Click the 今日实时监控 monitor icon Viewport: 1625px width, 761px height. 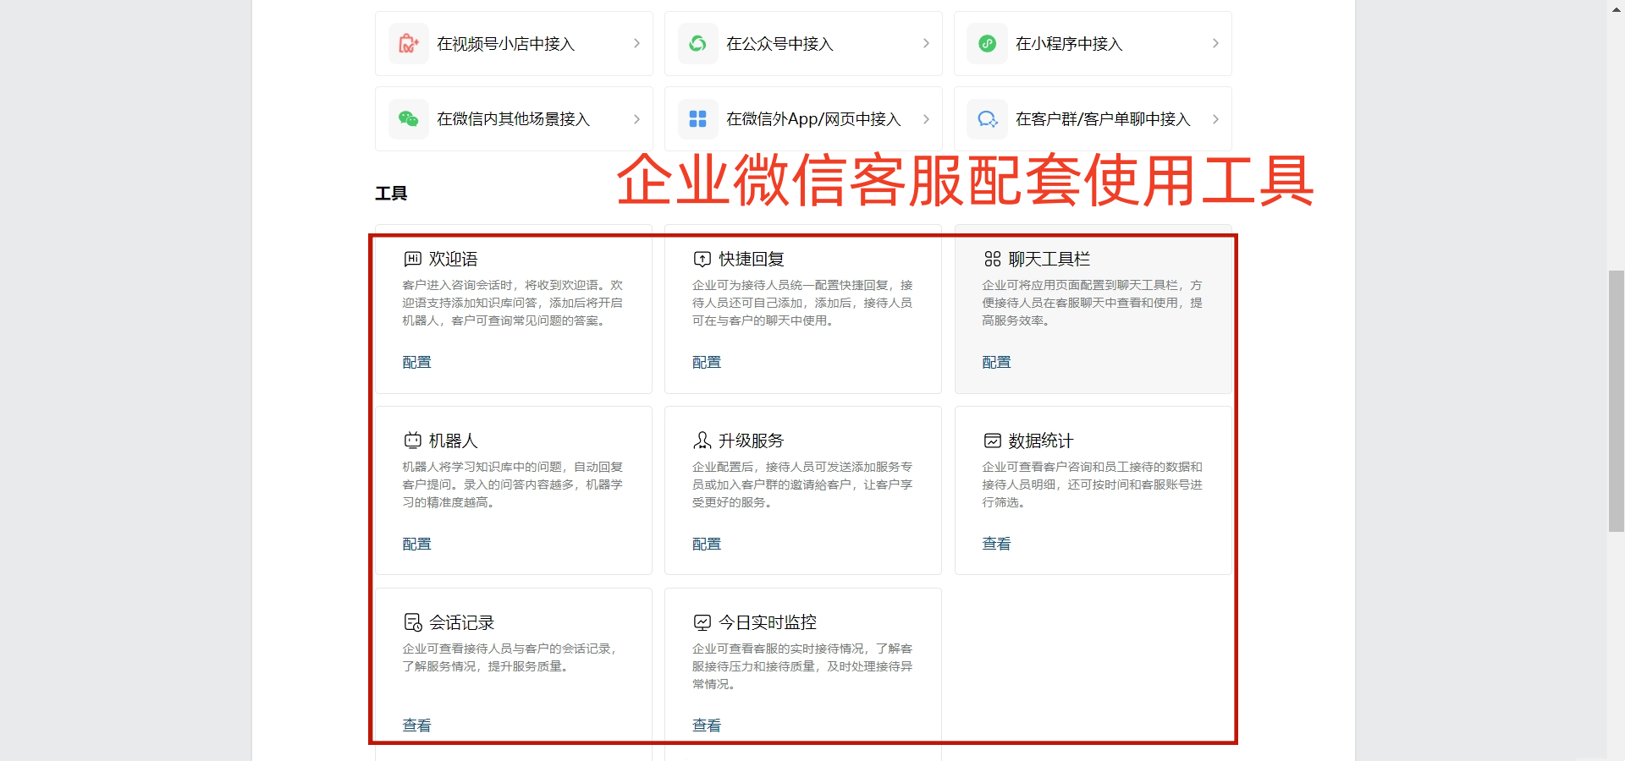[702, 622]
